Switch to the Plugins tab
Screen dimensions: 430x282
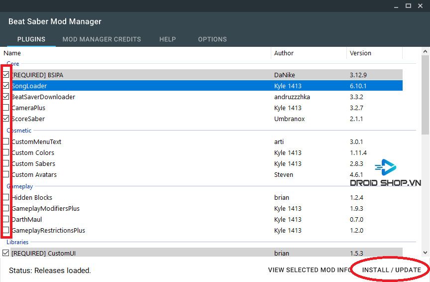click(31, 39)
